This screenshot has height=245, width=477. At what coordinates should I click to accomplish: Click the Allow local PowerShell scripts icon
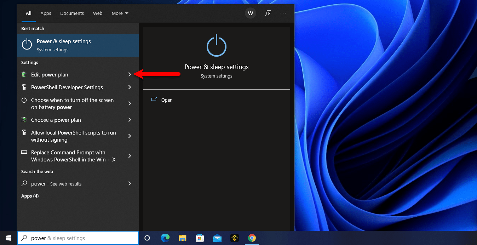[24, 133]
